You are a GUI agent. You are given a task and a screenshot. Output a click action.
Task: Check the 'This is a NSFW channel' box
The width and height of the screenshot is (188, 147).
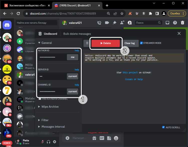[x=40, y=99]
